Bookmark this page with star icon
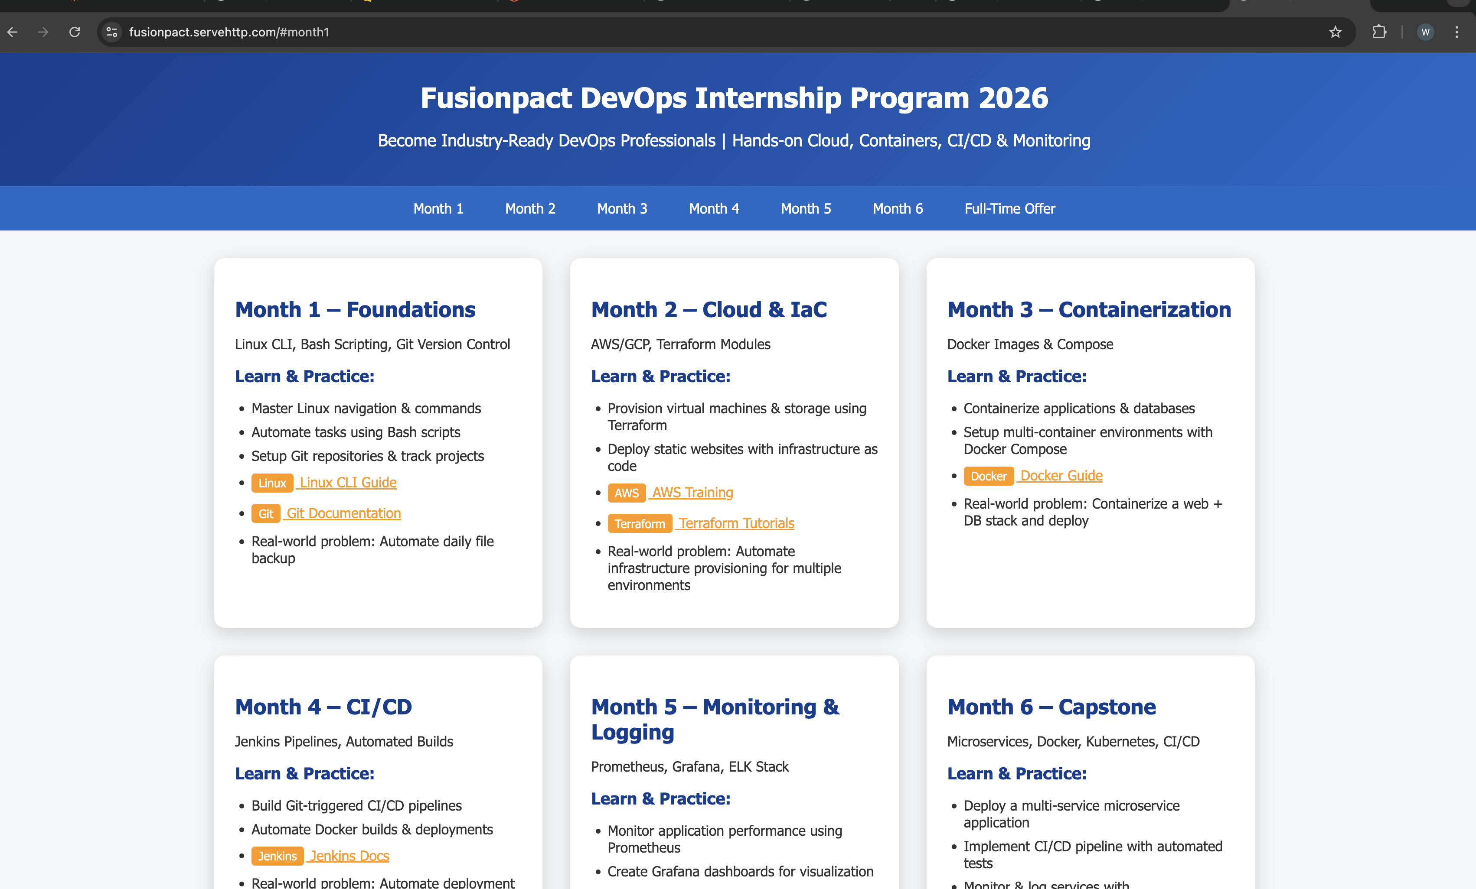The image size is (1476, 889). [1335, 32]
